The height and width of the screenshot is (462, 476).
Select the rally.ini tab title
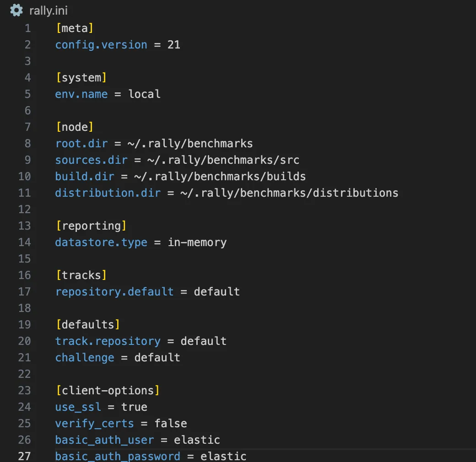click(48, 11)
